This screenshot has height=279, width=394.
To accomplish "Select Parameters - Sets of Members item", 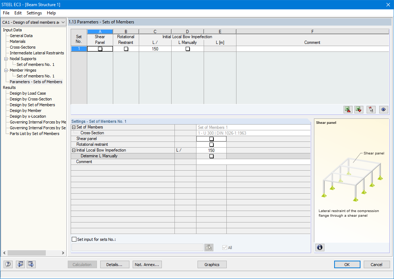I will tap(36, 82).
